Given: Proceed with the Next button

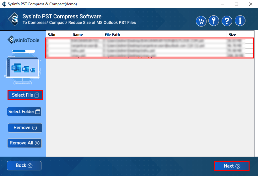Looking at the screenshot, I should click(x=232, y=166).
